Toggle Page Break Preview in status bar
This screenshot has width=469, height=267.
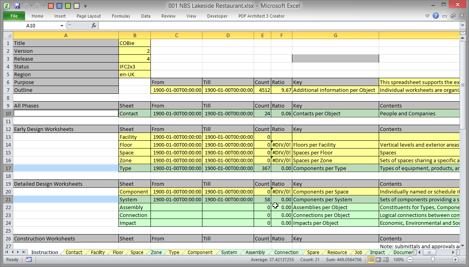coord(385,260)
